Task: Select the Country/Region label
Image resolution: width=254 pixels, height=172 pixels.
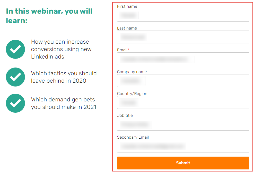Action: click(132, 93)
